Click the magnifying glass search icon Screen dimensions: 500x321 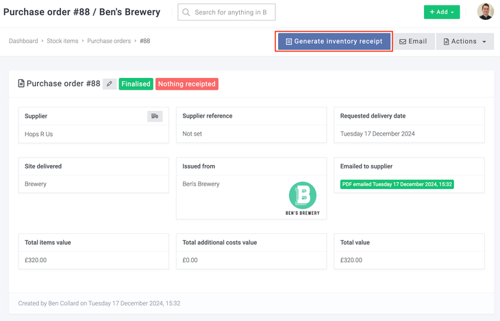tap(186, 12)
